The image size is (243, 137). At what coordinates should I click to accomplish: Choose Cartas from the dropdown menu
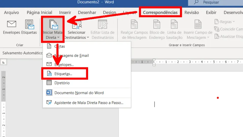87,46
